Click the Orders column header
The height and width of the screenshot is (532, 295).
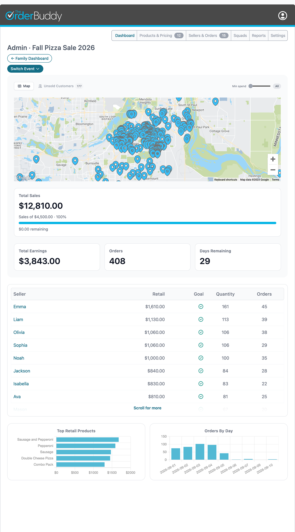(264, 294)
